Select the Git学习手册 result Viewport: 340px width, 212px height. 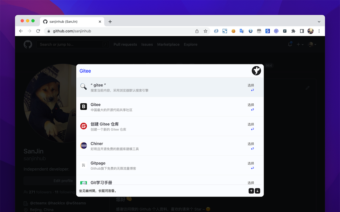(170, 180)
